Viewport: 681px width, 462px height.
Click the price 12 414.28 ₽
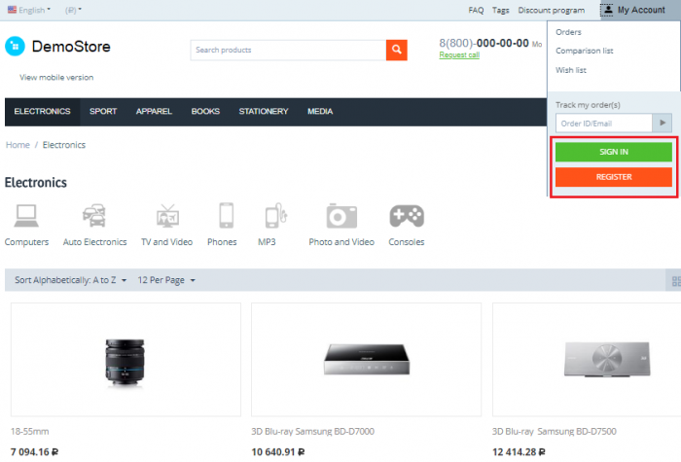click(519, 452)
